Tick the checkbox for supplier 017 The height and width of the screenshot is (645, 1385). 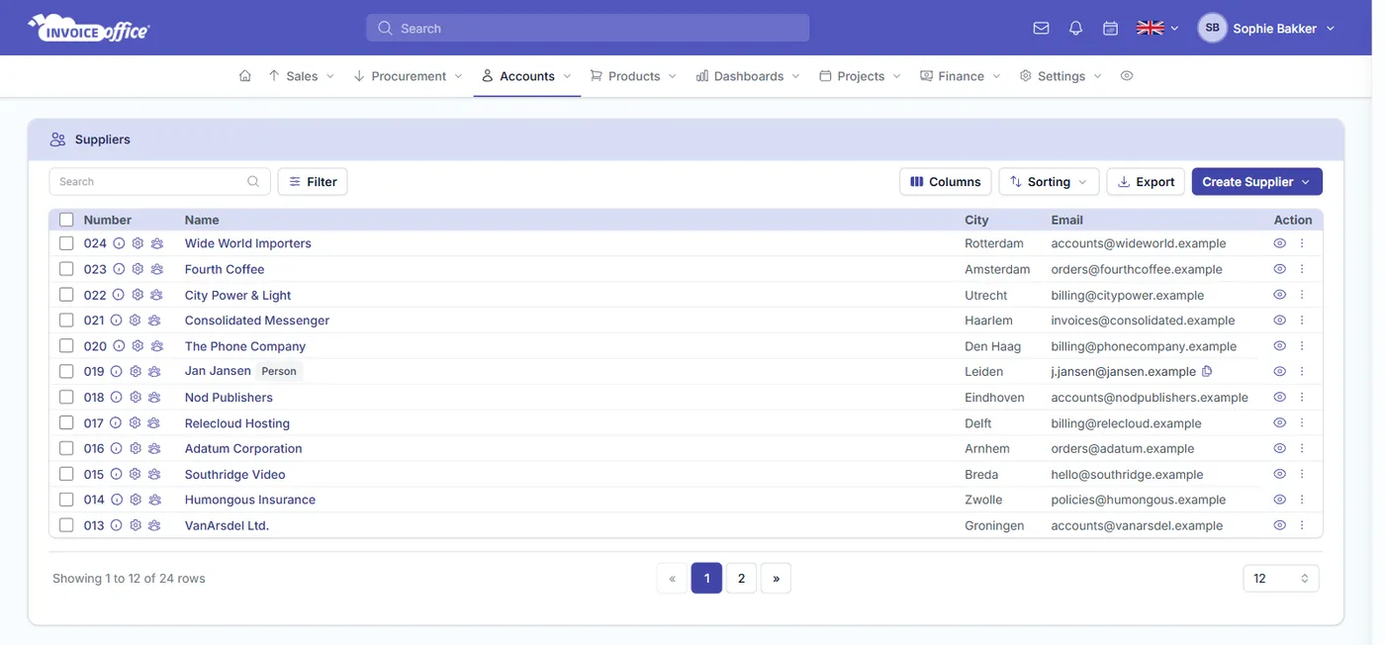[x=66, y=423]
